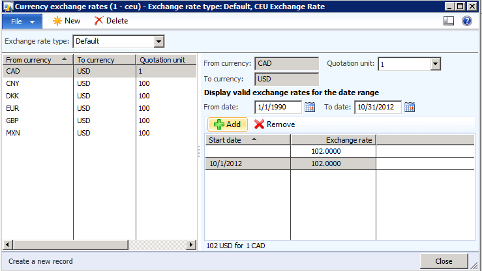Sort by the Start date column header
Viewport: 482px width, 271px height.
247,139
